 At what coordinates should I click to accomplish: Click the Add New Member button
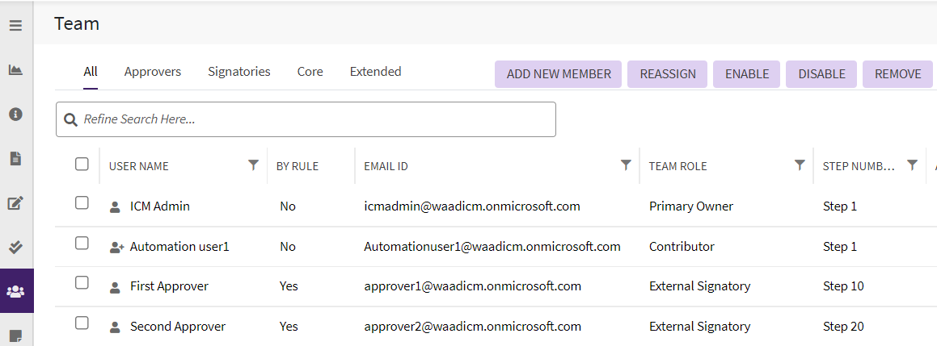pos(559,74)
